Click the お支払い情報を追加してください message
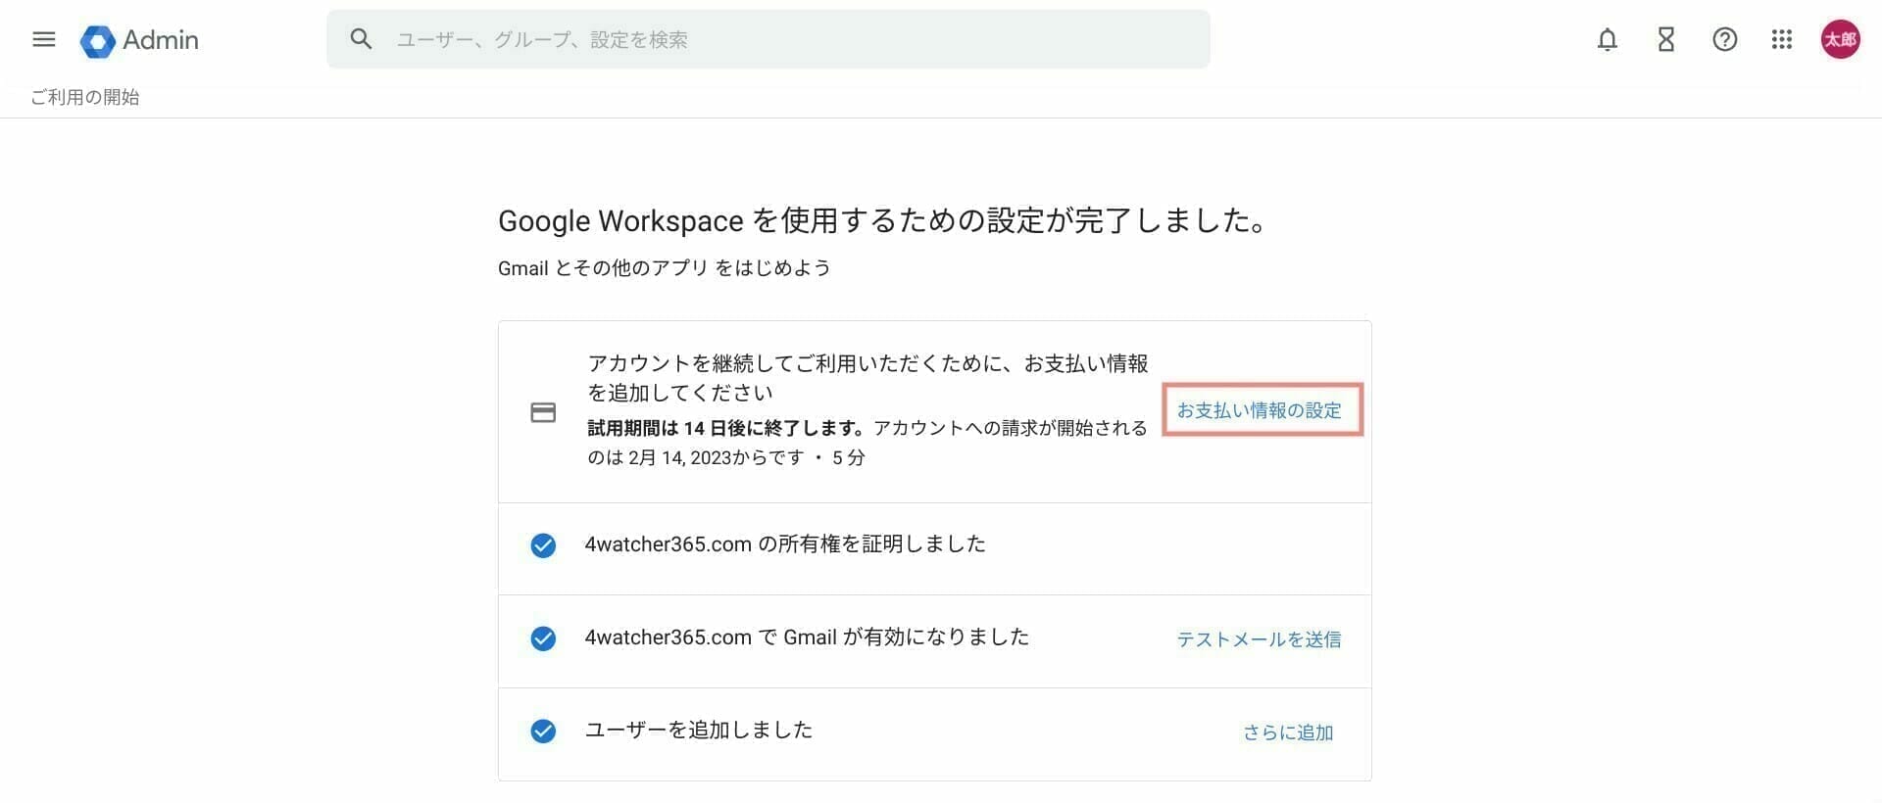1882x803 pixels. pos(867,378)
